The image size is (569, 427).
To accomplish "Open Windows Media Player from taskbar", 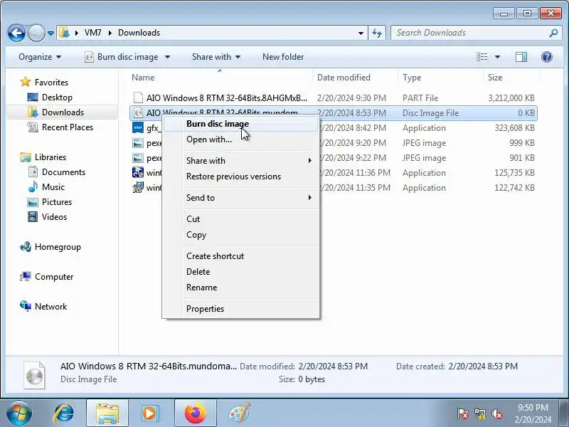I will (x=149, y=413).
